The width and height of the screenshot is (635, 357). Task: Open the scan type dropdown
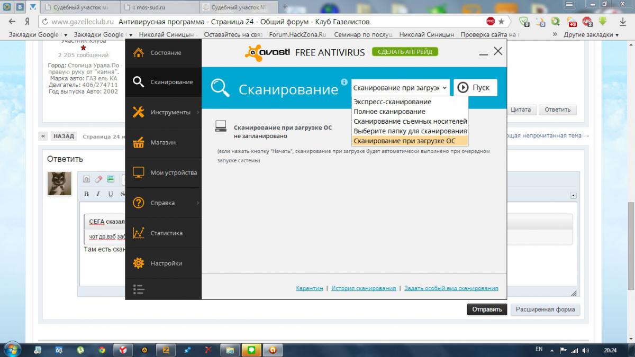pos(401,87)
